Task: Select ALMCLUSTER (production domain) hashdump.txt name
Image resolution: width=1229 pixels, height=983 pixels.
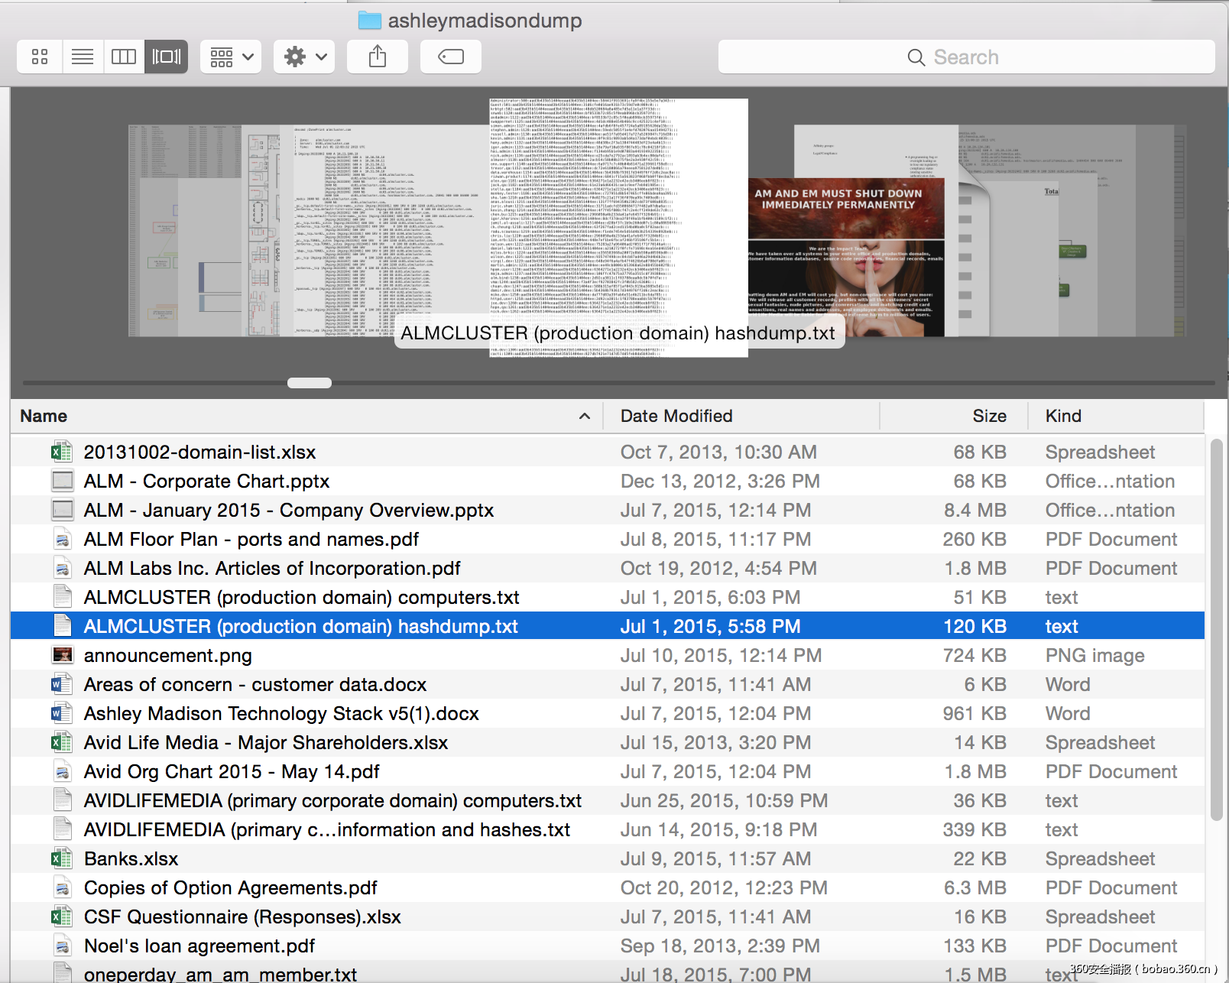Action: (x=300, y=626)
